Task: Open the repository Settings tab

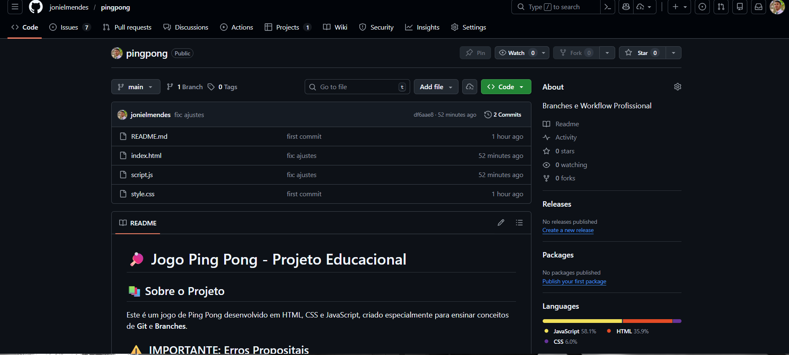Action: coord(468,27)
